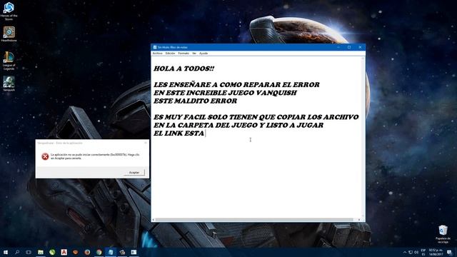This screenshot has width=457, height=257.
Task: Launch Google Chrome from the taskbar
Action: coord(99,252)
